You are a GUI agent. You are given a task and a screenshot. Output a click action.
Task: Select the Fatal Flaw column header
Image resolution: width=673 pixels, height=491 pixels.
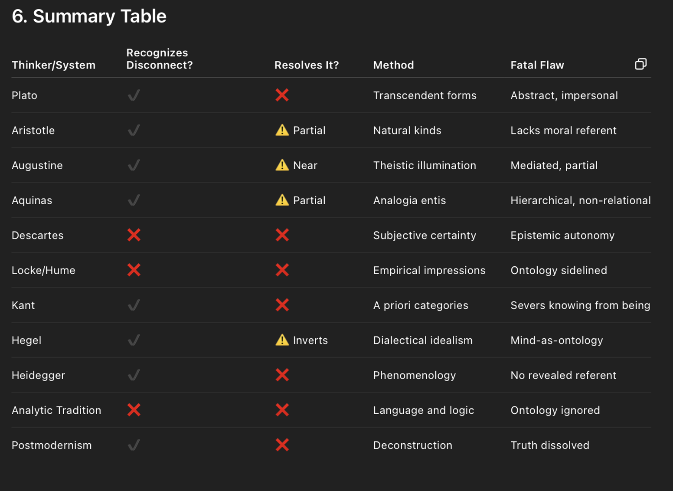coord(537,65)
